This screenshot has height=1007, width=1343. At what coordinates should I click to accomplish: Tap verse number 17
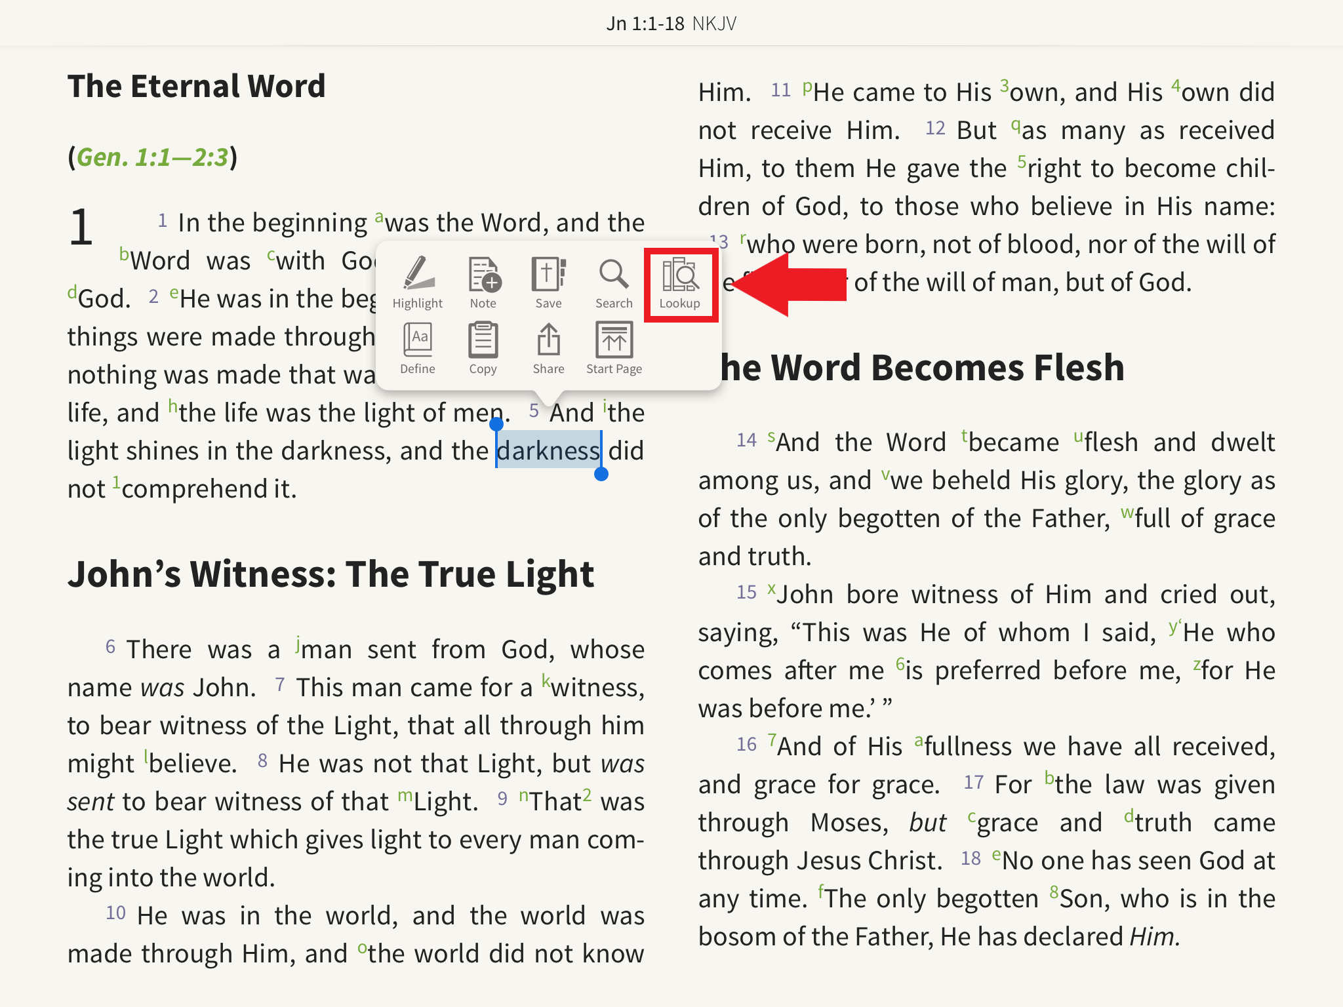[974, 782]
